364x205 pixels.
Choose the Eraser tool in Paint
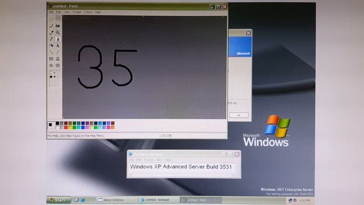point(51,26)
